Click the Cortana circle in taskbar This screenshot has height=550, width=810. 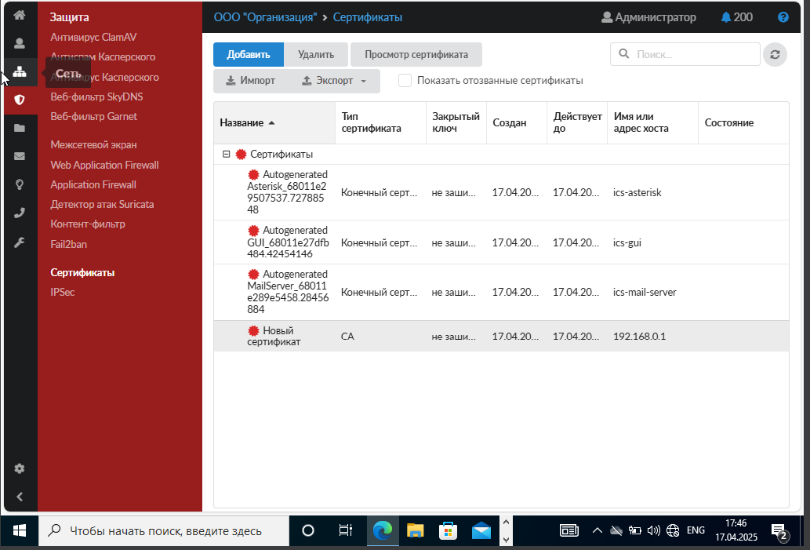coord(308,530)
